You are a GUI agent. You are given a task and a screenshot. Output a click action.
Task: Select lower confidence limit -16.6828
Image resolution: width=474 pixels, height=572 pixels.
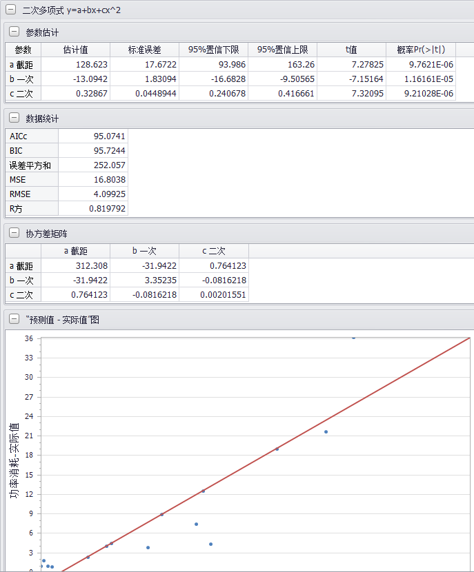214,79
